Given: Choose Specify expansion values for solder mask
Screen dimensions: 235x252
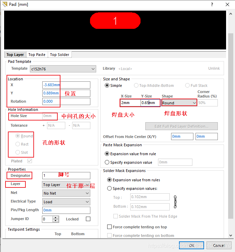Looking at the screenshot, I should tap(110, 188).
